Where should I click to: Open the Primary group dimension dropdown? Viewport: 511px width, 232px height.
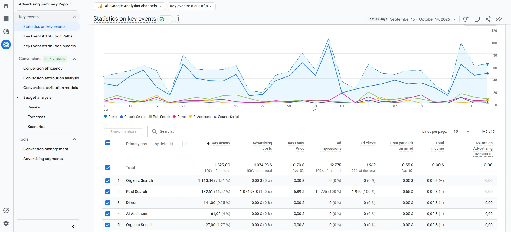pos(153,144)
